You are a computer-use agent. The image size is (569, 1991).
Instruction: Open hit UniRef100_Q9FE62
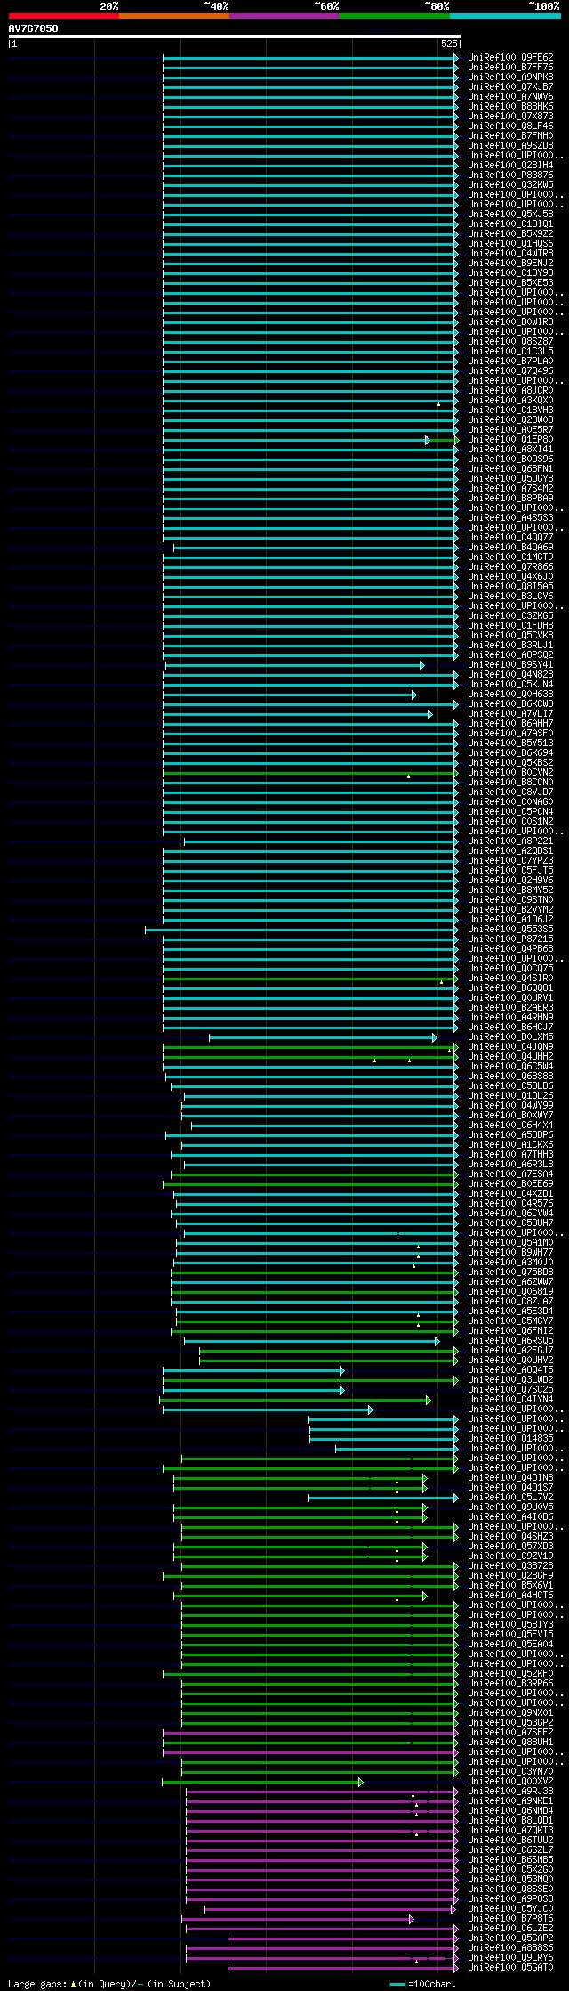(x=510, y=58)
